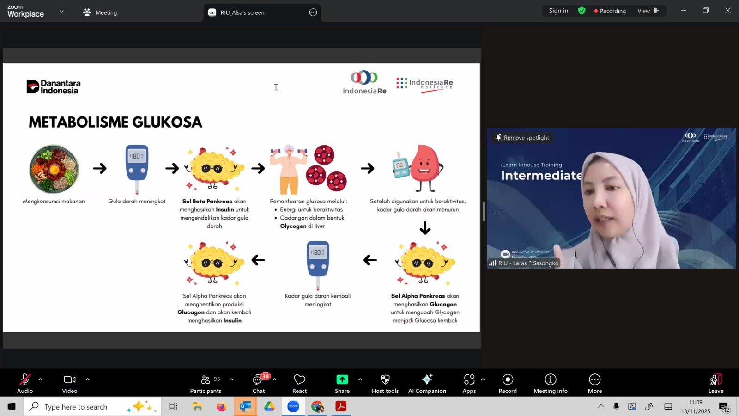Screen dimensions: 739x416
Task: Select the RIU_Alsa's screen tab
Action: click(242, 12)
